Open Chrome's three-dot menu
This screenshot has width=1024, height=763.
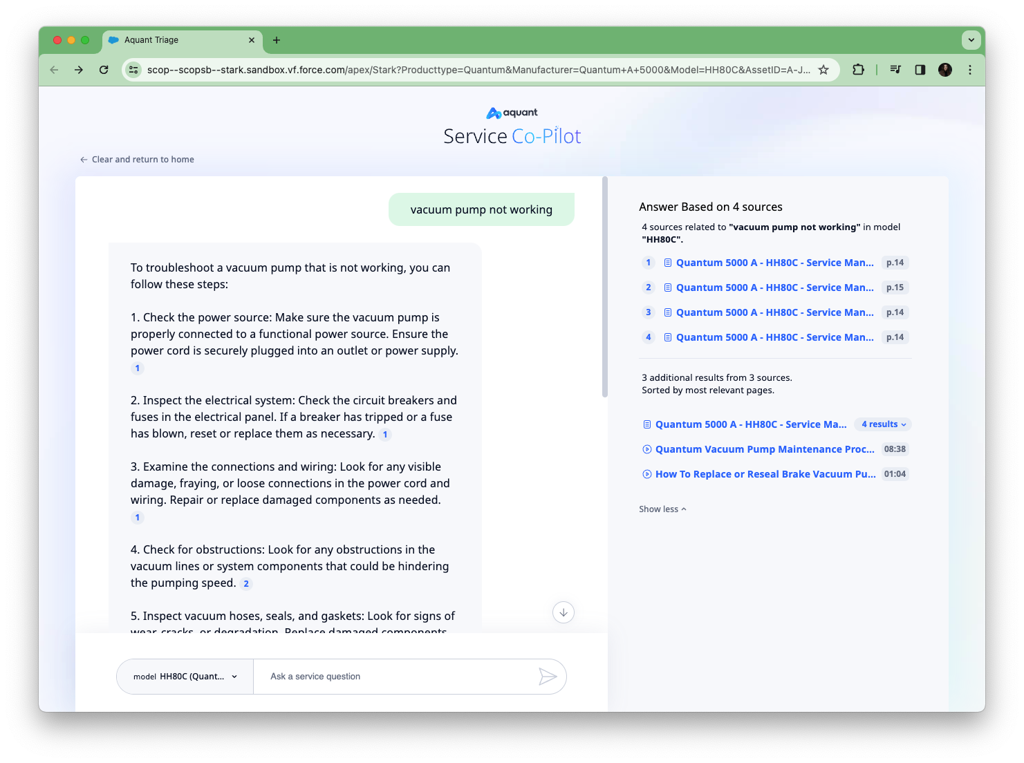(x=969, y=70)
